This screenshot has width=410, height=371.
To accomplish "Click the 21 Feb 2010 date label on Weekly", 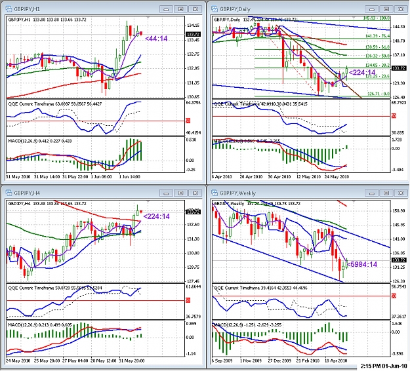I will pyautogui.click(x=308, y=361).
